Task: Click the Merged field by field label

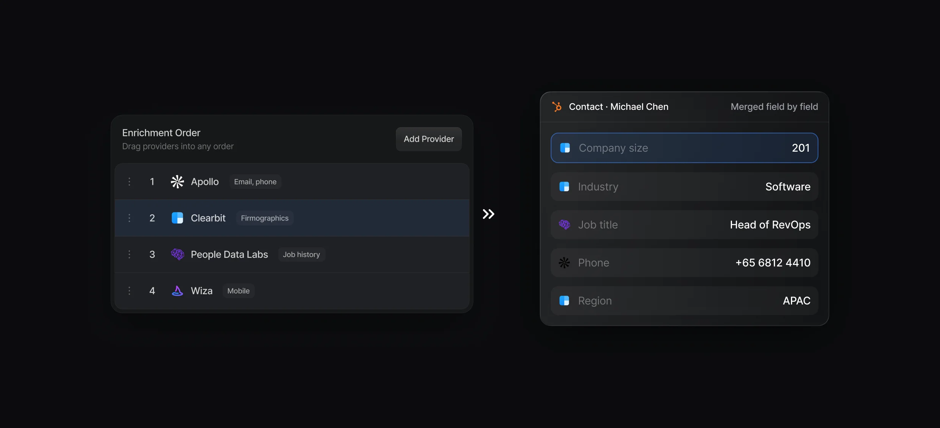Action: [774, 107]
